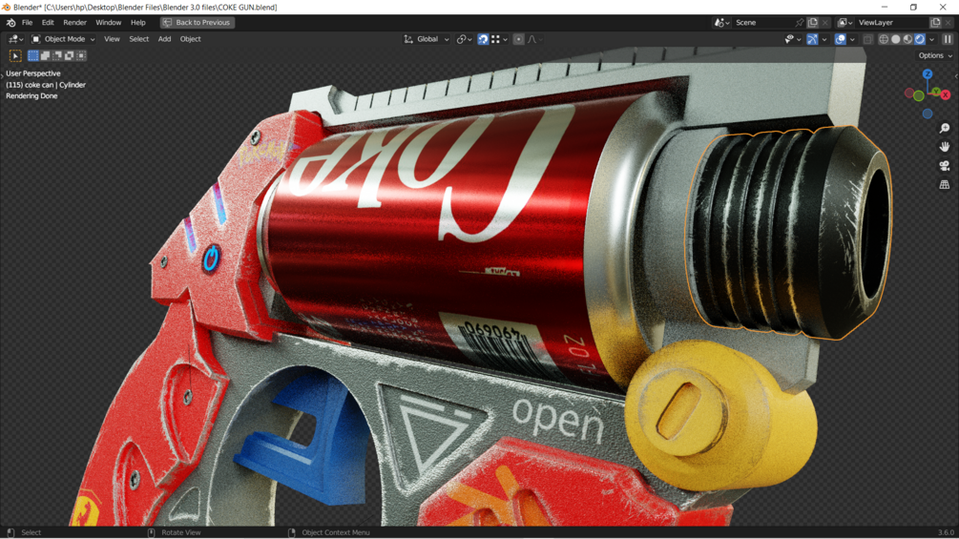Click "Rendering Done" status text
The height and width of the screenshot is (539, 959).
[x=31, y=96]
